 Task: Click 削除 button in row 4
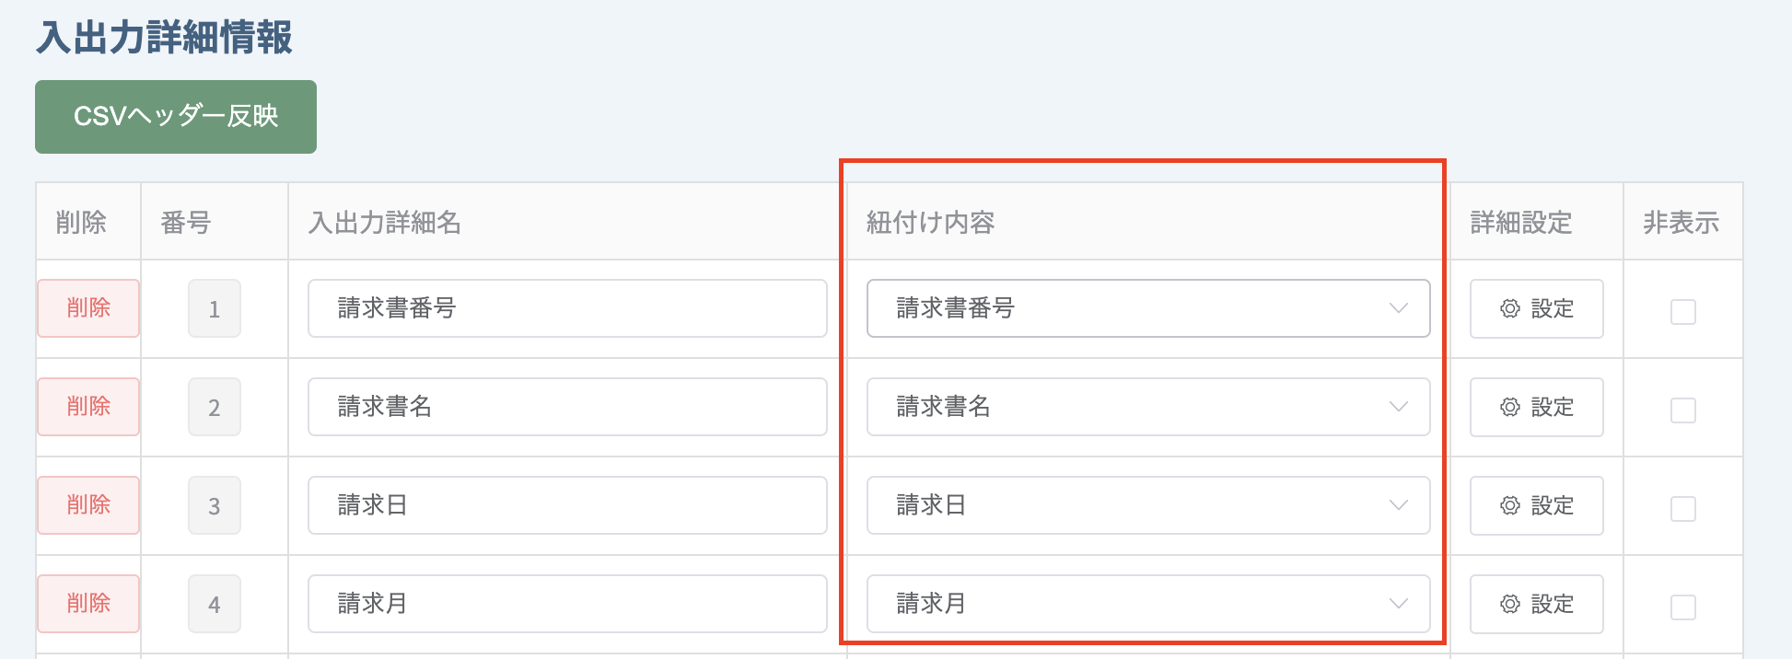click(88, 604)
